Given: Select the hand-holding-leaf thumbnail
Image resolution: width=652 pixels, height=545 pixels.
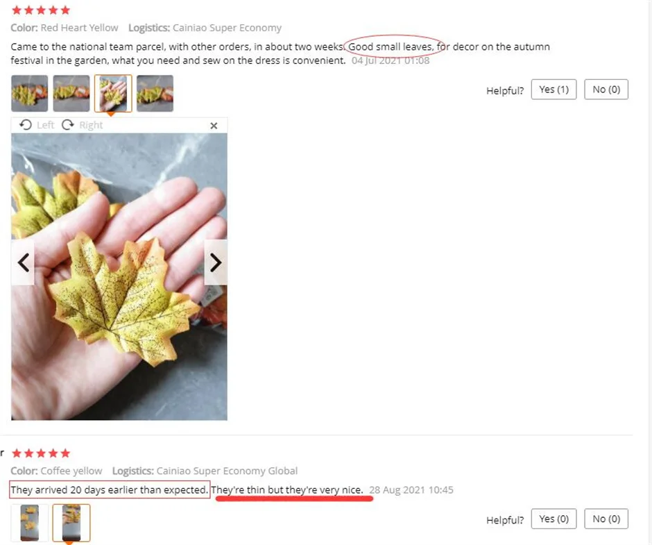Looking at the screenshot, I should tap(113, 93).
